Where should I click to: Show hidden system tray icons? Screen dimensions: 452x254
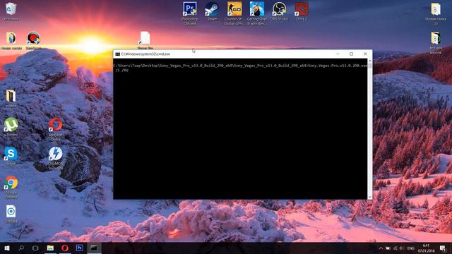tap(381, 248)
